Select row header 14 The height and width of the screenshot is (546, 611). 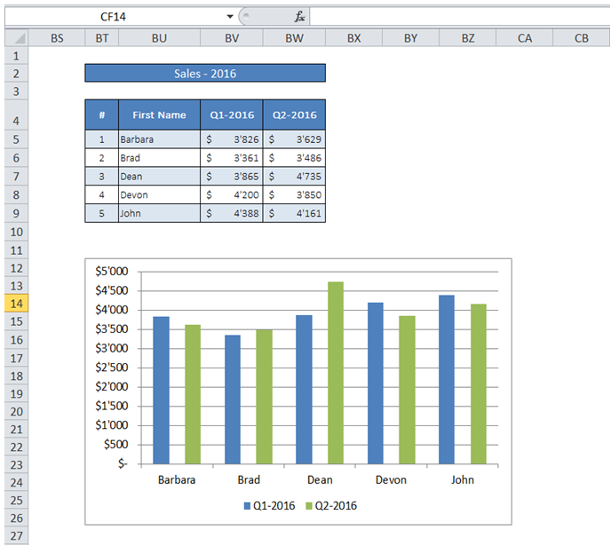pos(16,304)
